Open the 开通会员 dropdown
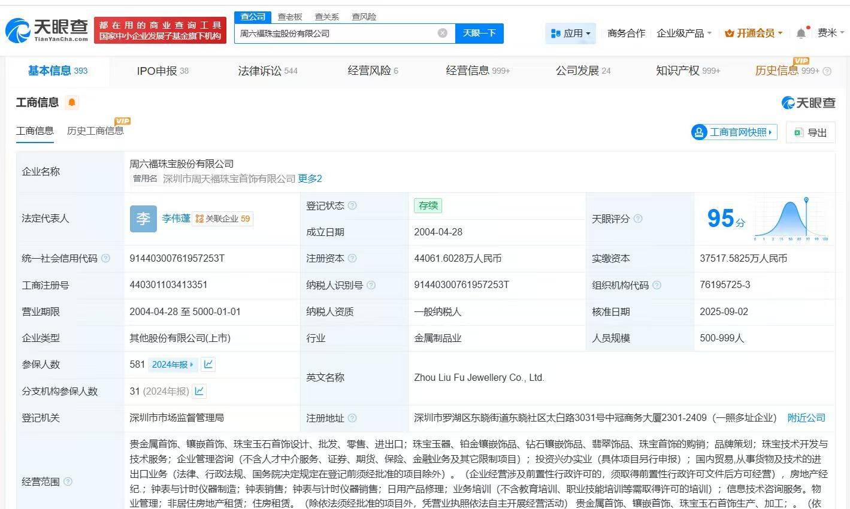The width and height of the screenshot is (850, 509). coord(754,34)
